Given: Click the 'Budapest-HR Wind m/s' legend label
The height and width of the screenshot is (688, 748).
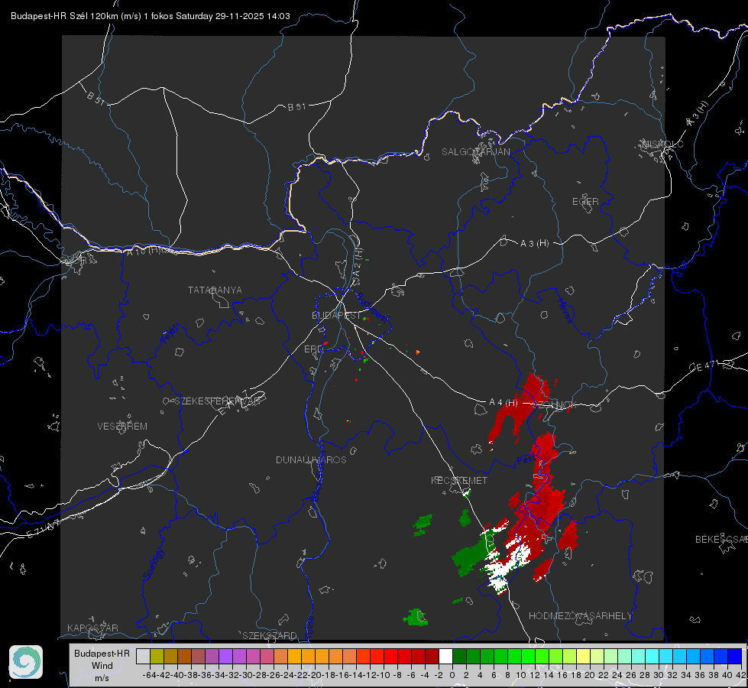Looking at the screenshot, I should [x=102, y=666].
